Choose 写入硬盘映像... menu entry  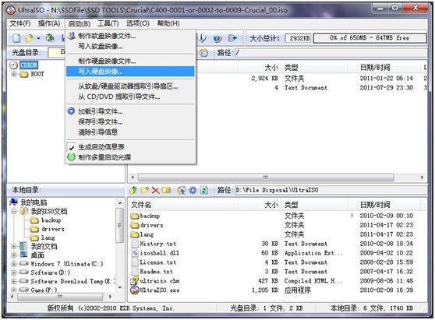pyautogui.click(x=130, y=72)
